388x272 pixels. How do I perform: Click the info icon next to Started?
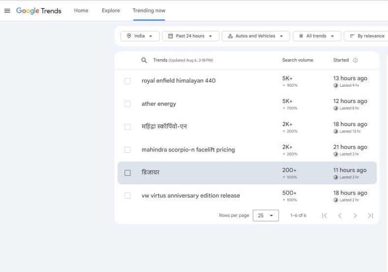355,60
